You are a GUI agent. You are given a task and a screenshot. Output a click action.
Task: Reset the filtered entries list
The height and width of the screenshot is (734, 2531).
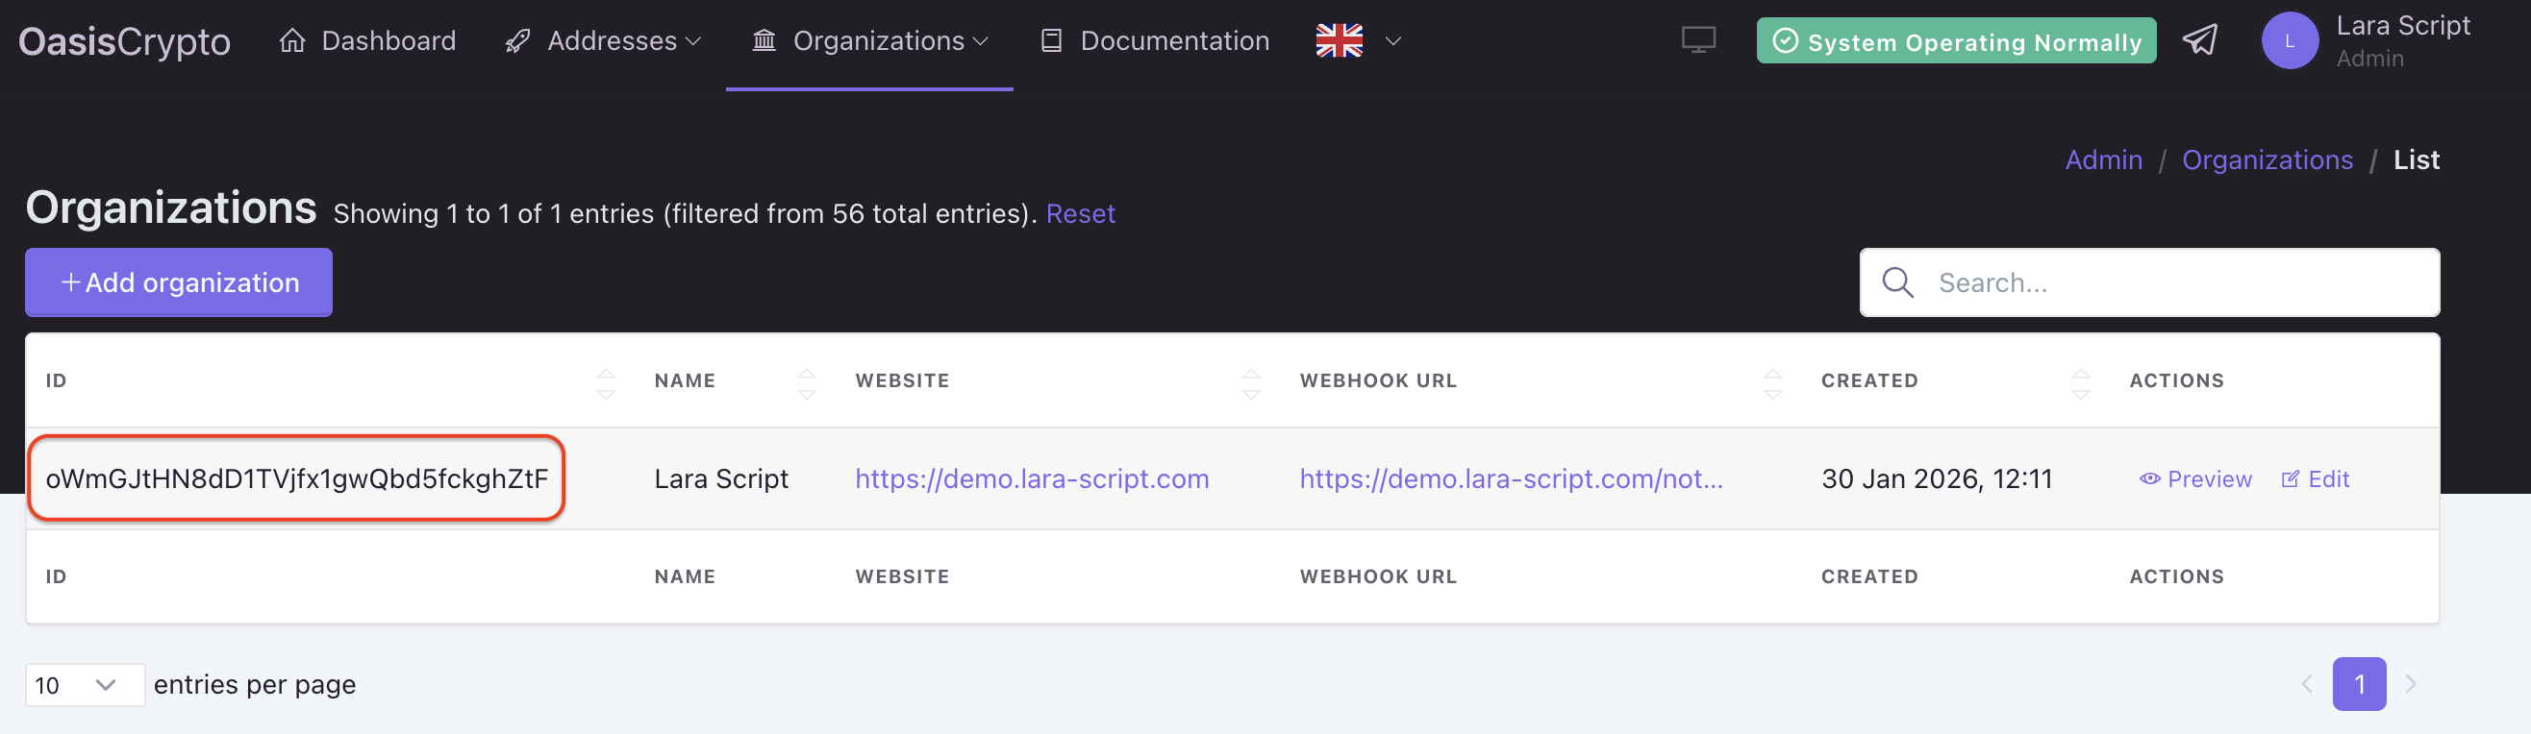[1080, 214]
